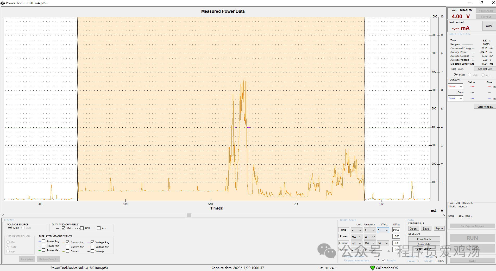Click the Vout Enable button
496x271 pixels.
pos(486,11)
